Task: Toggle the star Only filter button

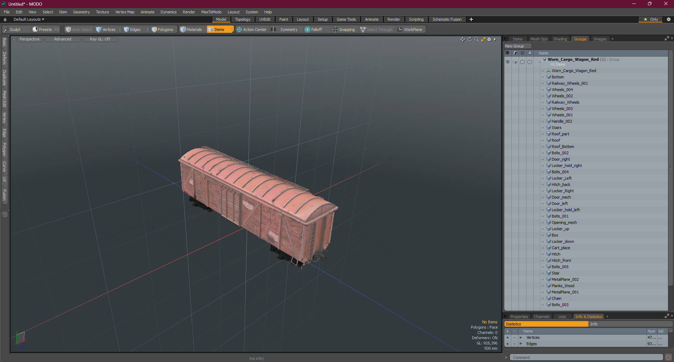Action: 651,19
